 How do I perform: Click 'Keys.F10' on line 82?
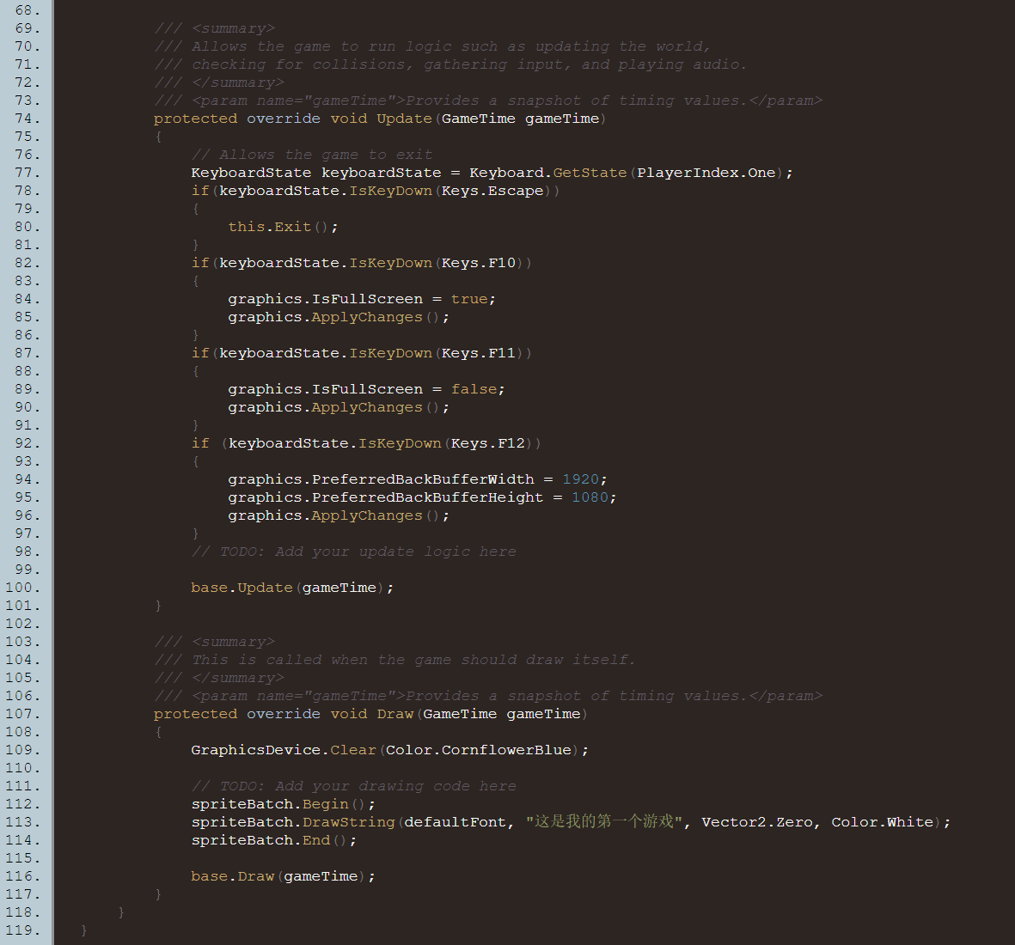479,263
